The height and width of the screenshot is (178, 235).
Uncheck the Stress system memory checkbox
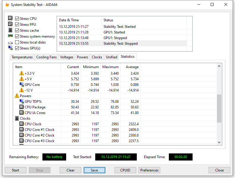(17, 36)
